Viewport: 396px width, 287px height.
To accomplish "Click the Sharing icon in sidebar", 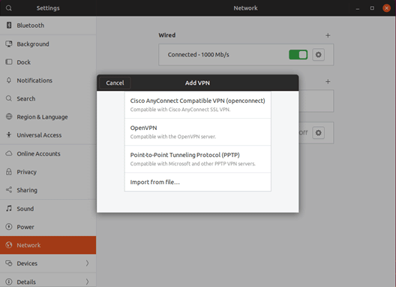I will click(9, 190).
